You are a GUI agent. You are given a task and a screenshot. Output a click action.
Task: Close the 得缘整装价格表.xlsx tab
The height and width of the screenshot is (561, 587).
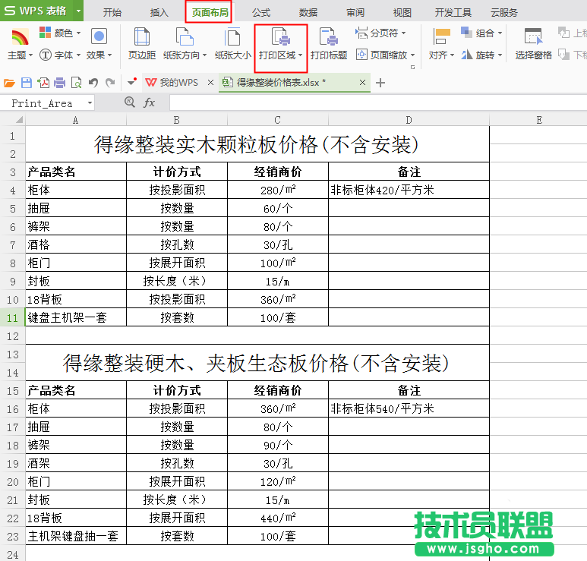pyautogui.click(x=362, y=82)
